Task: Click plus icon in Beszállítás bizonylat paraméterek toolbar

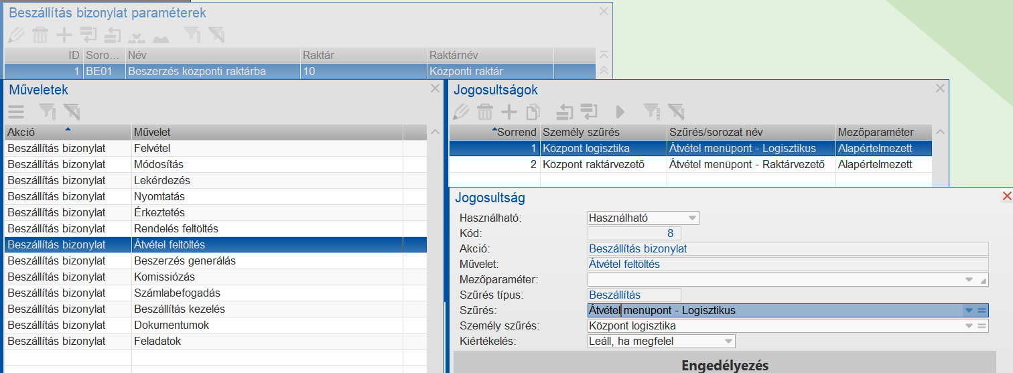Action: pos(64,34)
